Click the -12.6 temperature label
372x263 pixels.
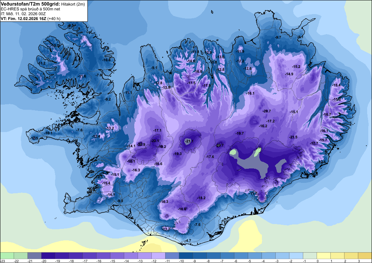pyautogui.click(x=247, y=69)
